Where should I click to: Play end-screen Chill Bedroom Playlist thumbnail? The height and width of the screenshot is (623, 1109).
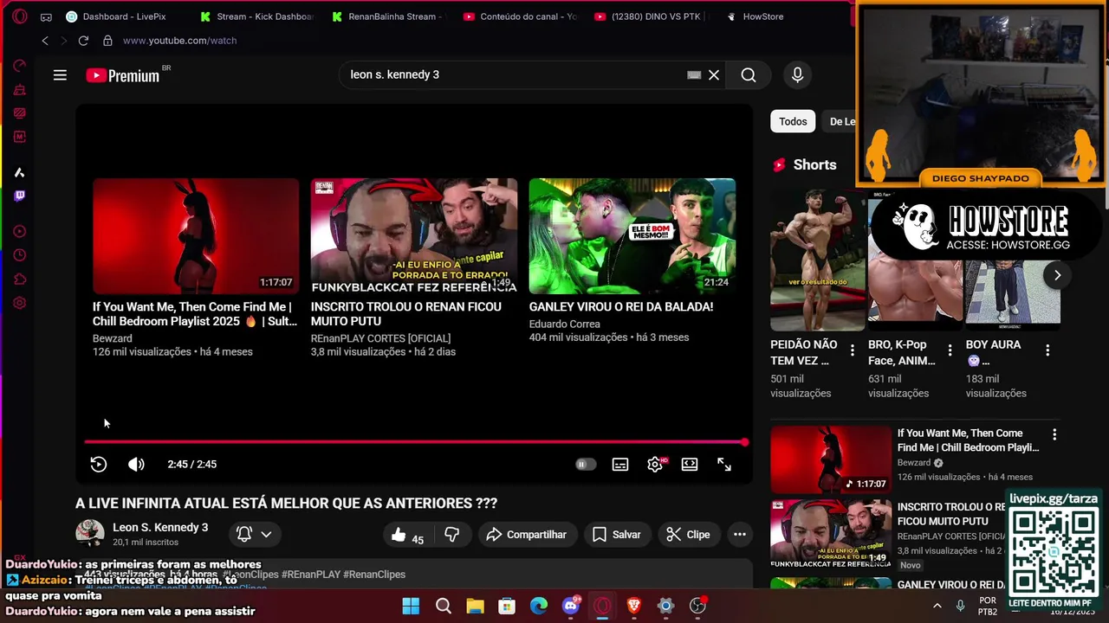tap(196, 236)
